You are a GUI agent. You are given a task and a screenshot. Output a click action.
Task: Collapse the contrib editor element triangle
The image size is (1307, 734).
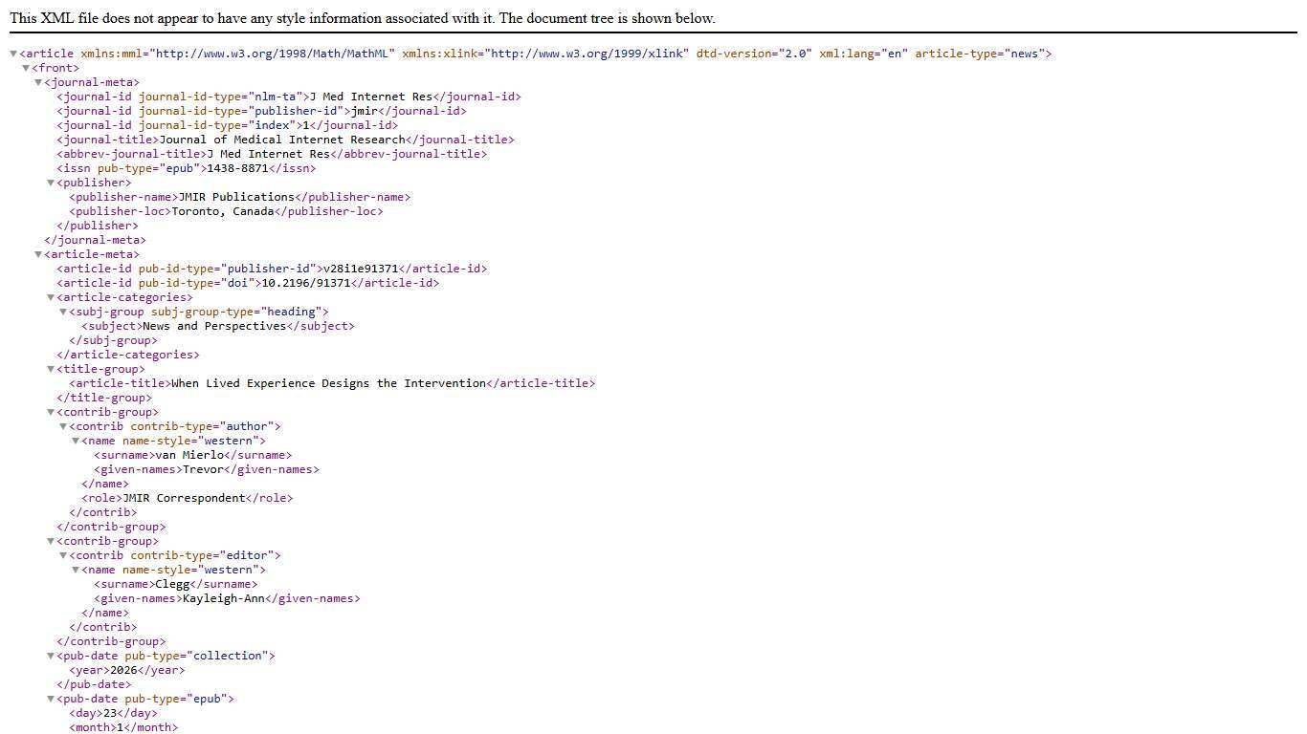(63, 556)
